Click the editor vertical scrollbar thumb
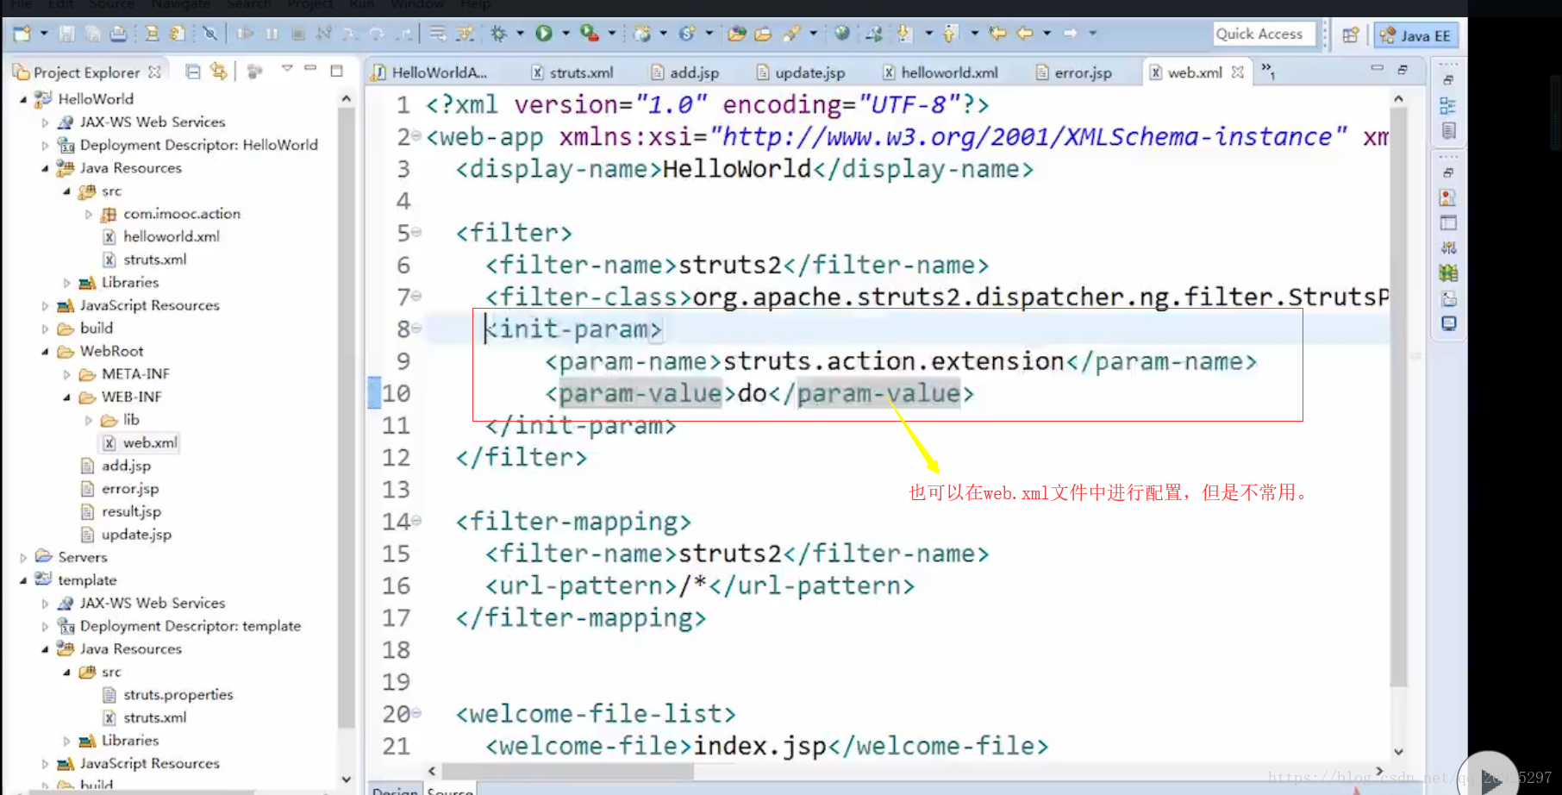The width and height of the screenshot is (1562, 795). [1398, 397]
